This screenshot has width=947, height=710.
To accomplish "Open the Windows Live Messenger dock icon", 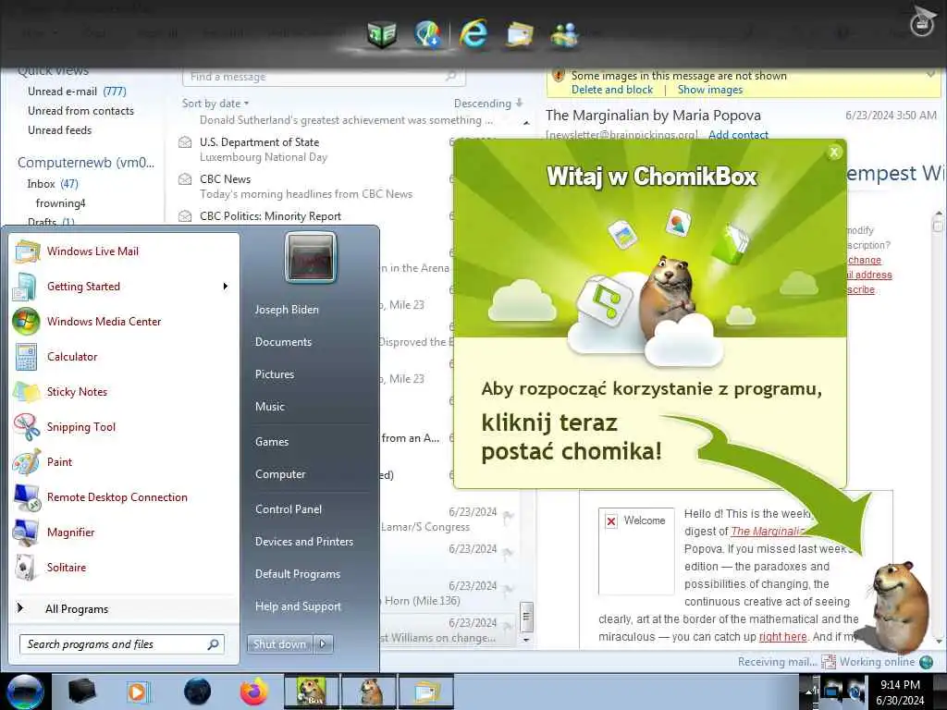I will point(564,34).
